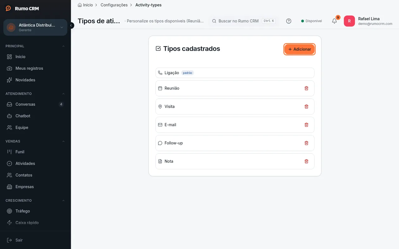This screenshot has height=249, width=399.
Task: Open the Funil page
Action: click(x=35, y=152)
